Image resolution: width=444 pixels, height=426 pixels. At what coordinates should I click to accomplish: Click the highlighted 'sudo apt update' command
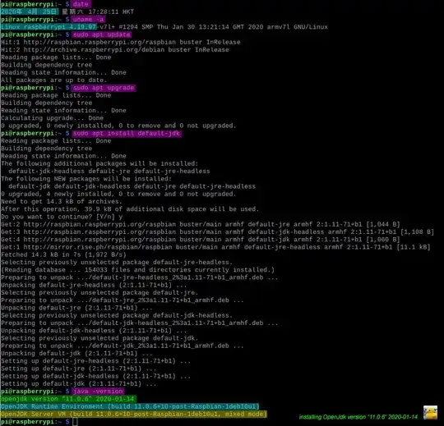click(101, 34)
